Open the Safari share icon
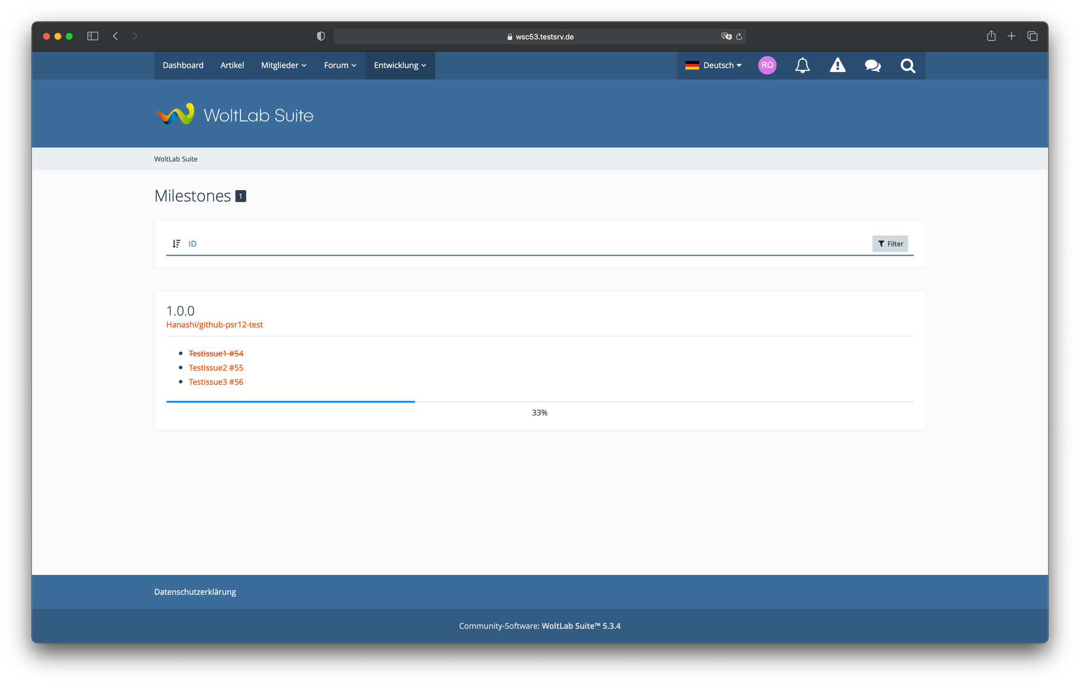The height and width of the screenshot is (685, 1080). (x=991, y=36)
